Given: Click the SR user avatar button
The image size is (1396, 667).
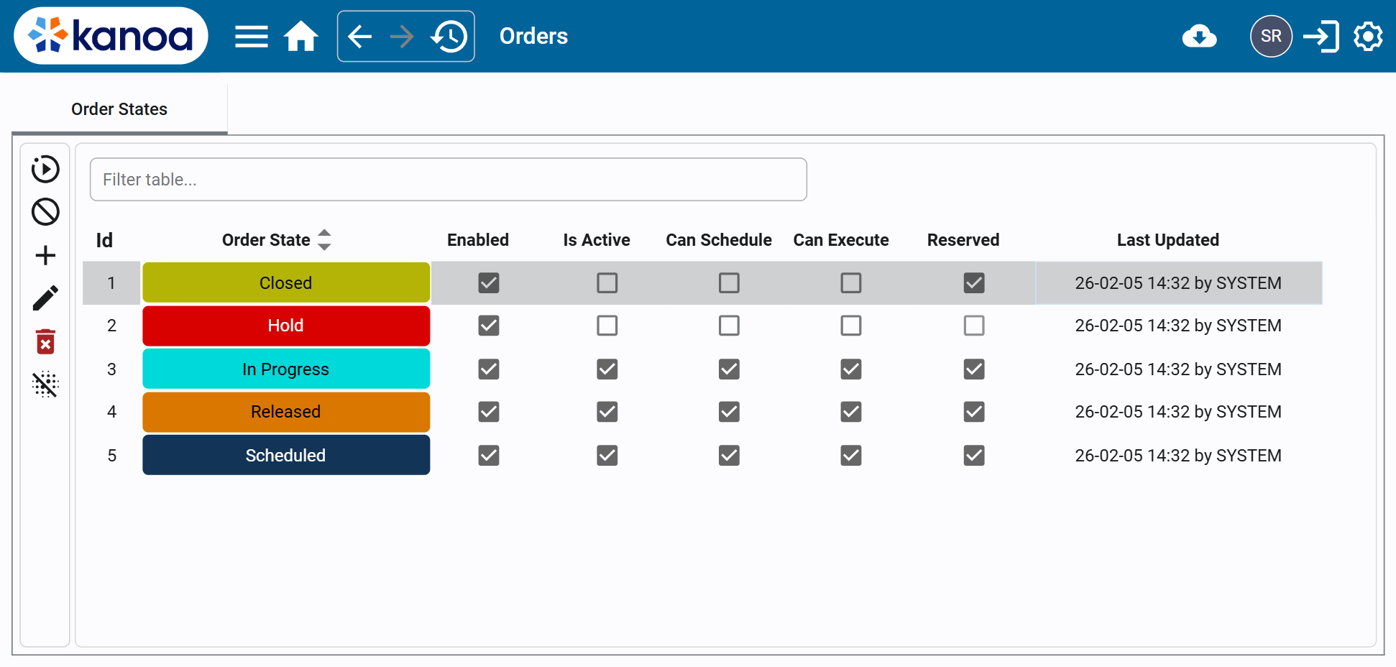Looking at the screenshot, I should click(x=1271, y=37).
